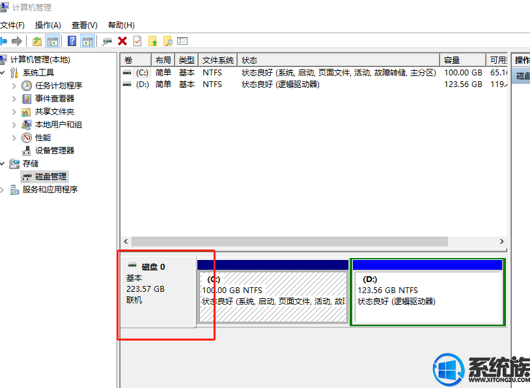Click the Up one level folder icon
530x388 pixels.
[37, 42]
